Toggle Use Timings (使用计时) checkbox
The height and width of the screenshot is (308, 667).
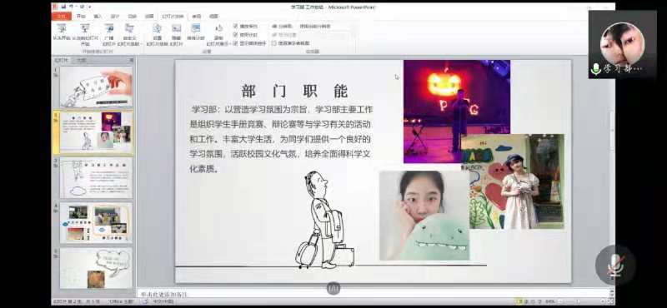click(x=236, y=34)
